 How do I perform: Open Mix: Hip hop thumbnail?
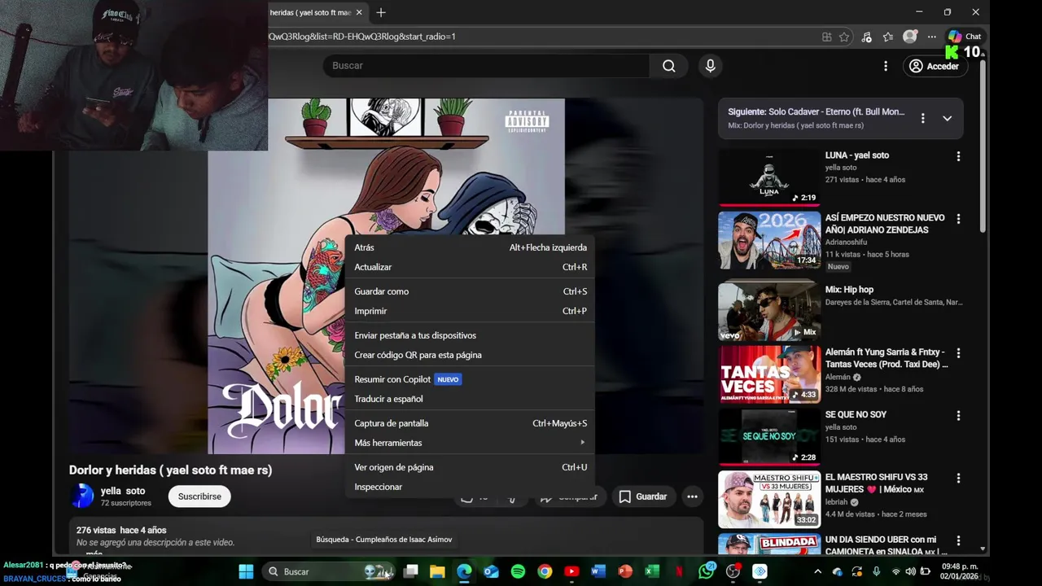(769, 311)
